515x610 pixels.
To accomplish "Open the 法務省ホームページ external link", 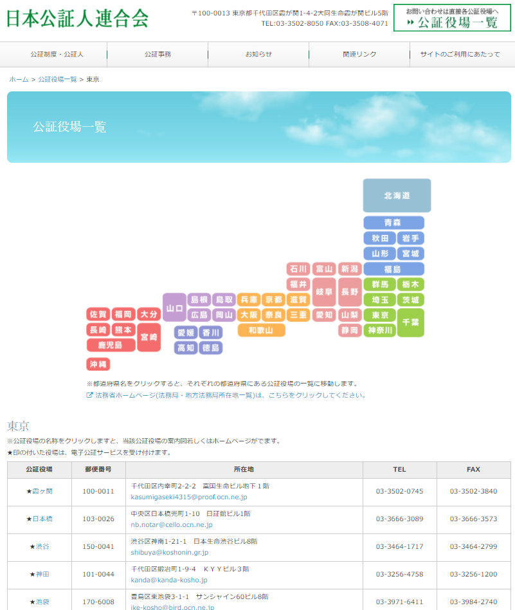I will 226,395.
